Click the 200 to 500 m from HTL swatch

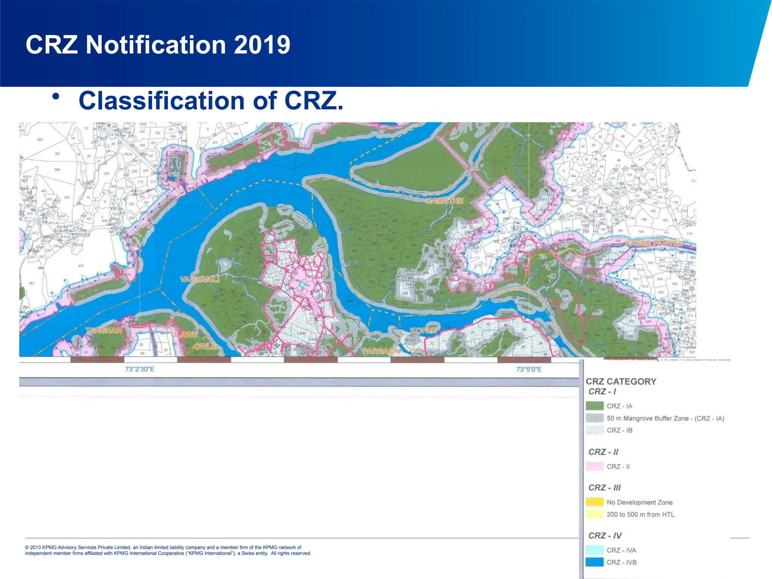coord(594,514)
